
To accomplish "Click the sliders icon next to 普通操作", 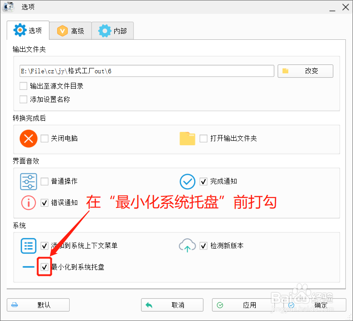I will [x=29, y=182].
